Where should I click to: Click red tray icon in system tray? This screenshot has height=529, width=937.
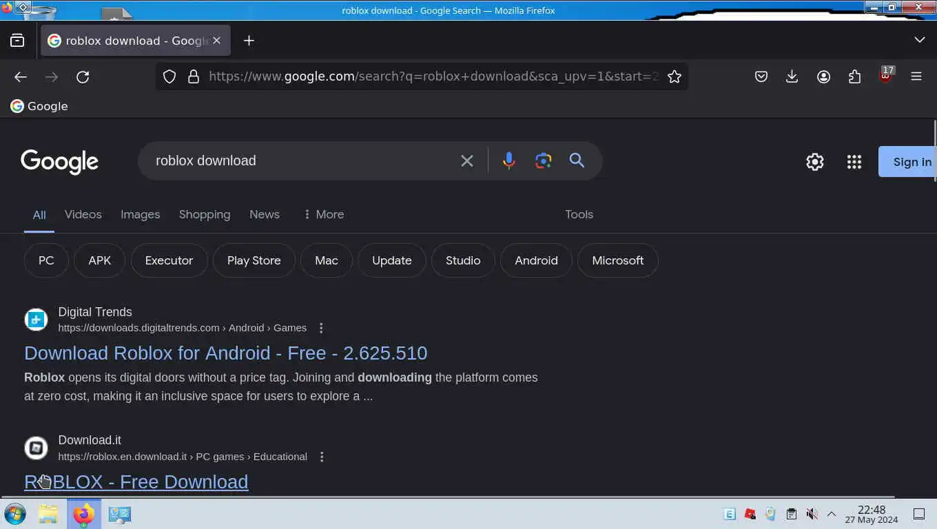[750, 514]
